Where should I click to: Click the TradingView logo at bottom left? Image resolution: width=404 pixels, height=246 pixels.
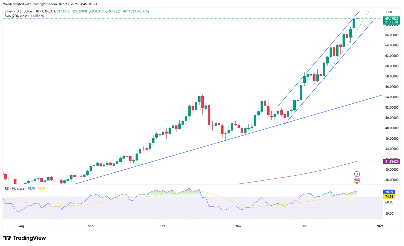pyautogui.click(x=25, y=238)
